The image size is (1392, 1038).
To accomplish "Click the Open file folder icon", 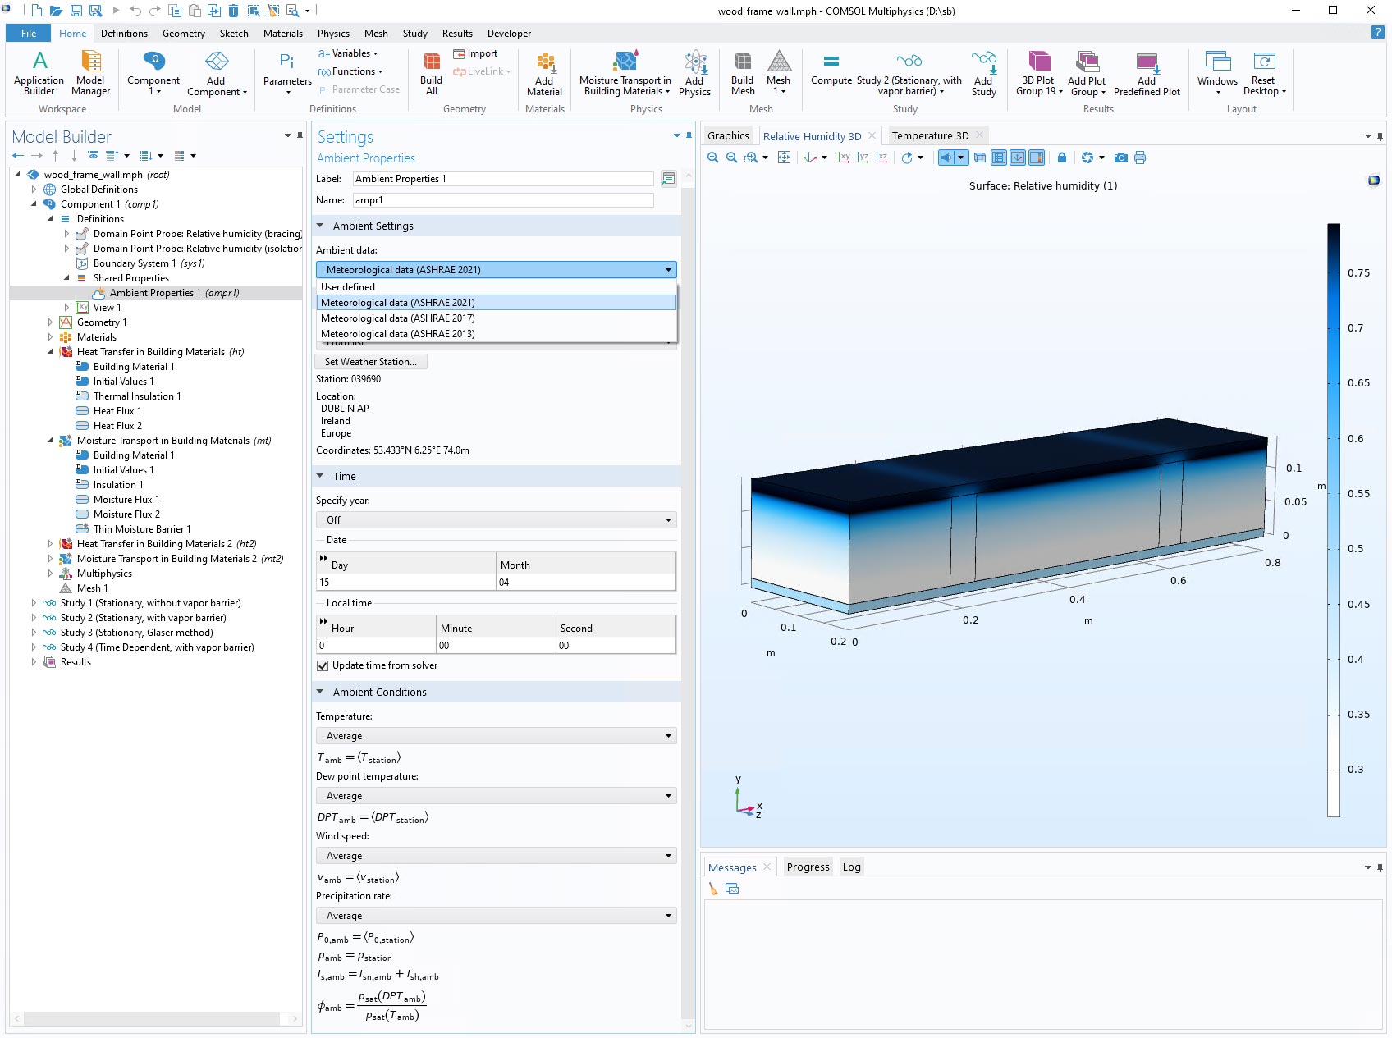I will 56,11.
